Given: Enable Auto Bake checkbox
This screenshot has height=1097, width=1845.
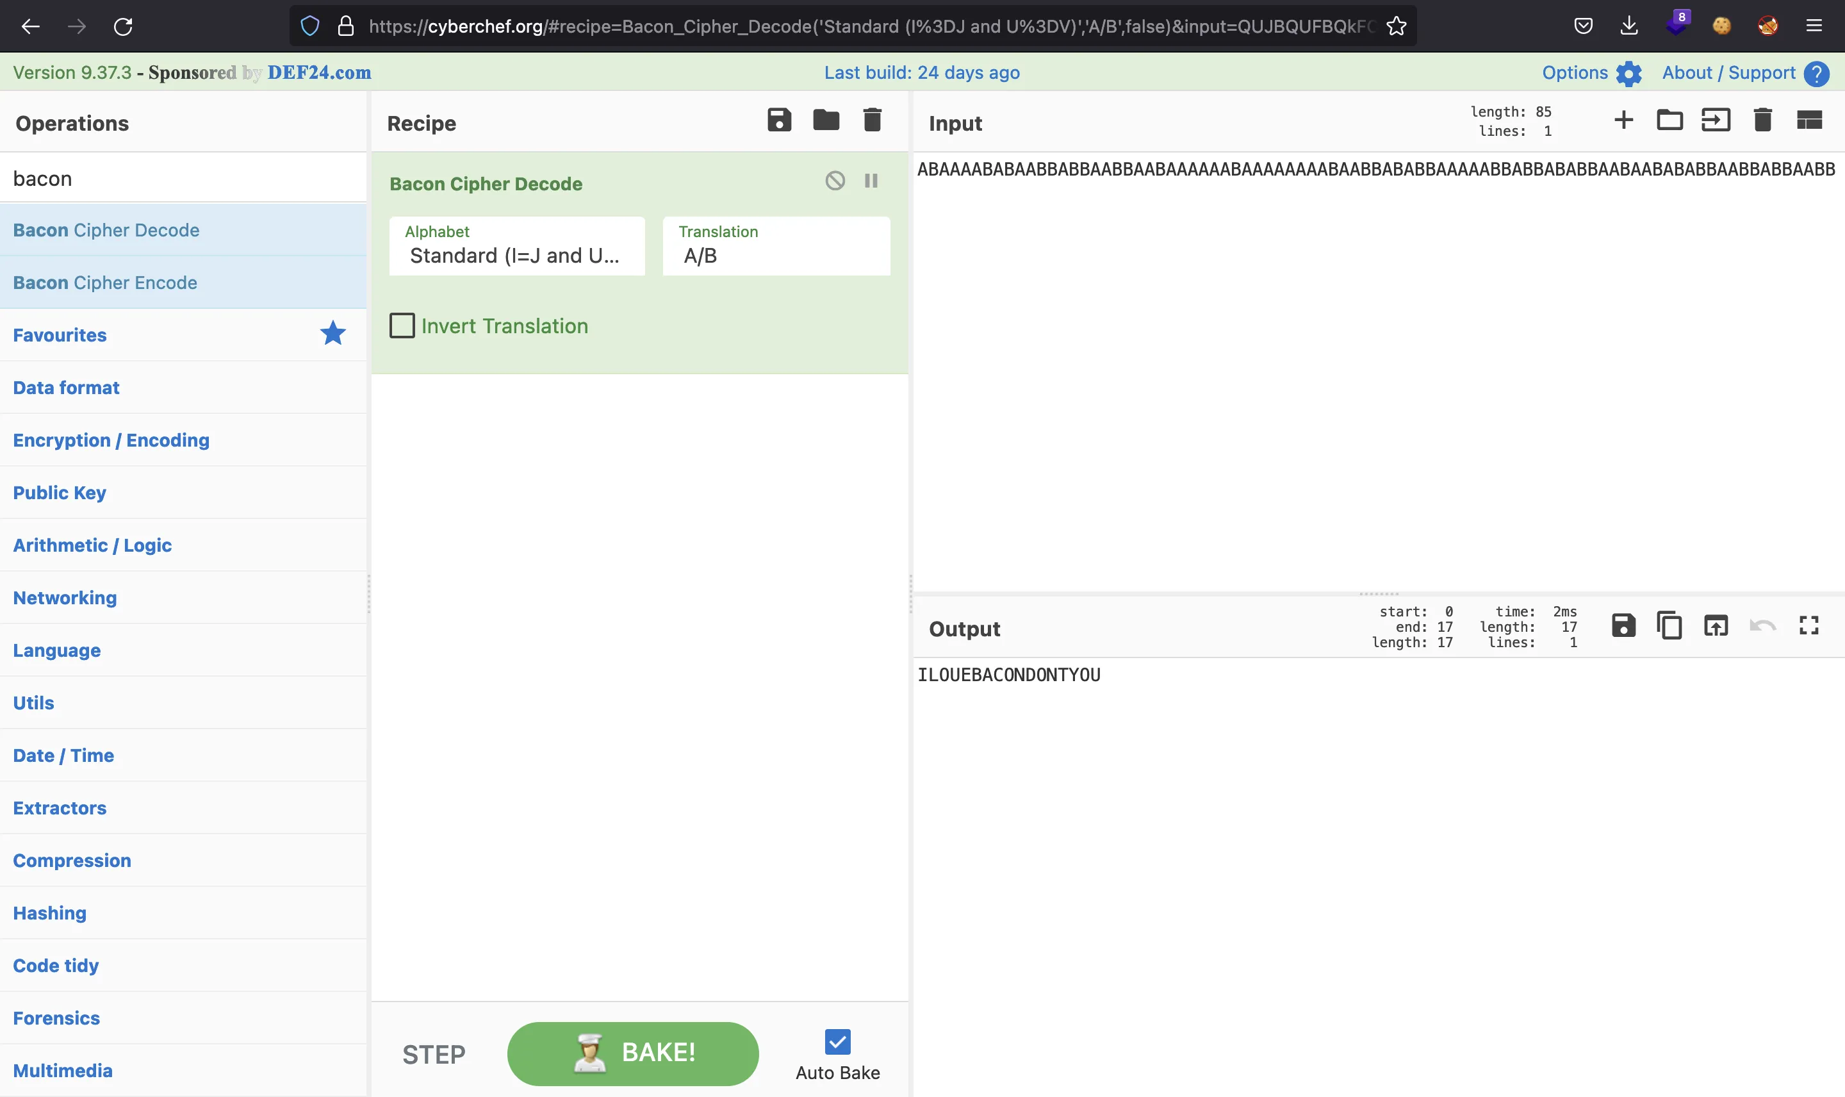Looking at the screenshot, I should pyautogui.click(x=837, y=1042).
